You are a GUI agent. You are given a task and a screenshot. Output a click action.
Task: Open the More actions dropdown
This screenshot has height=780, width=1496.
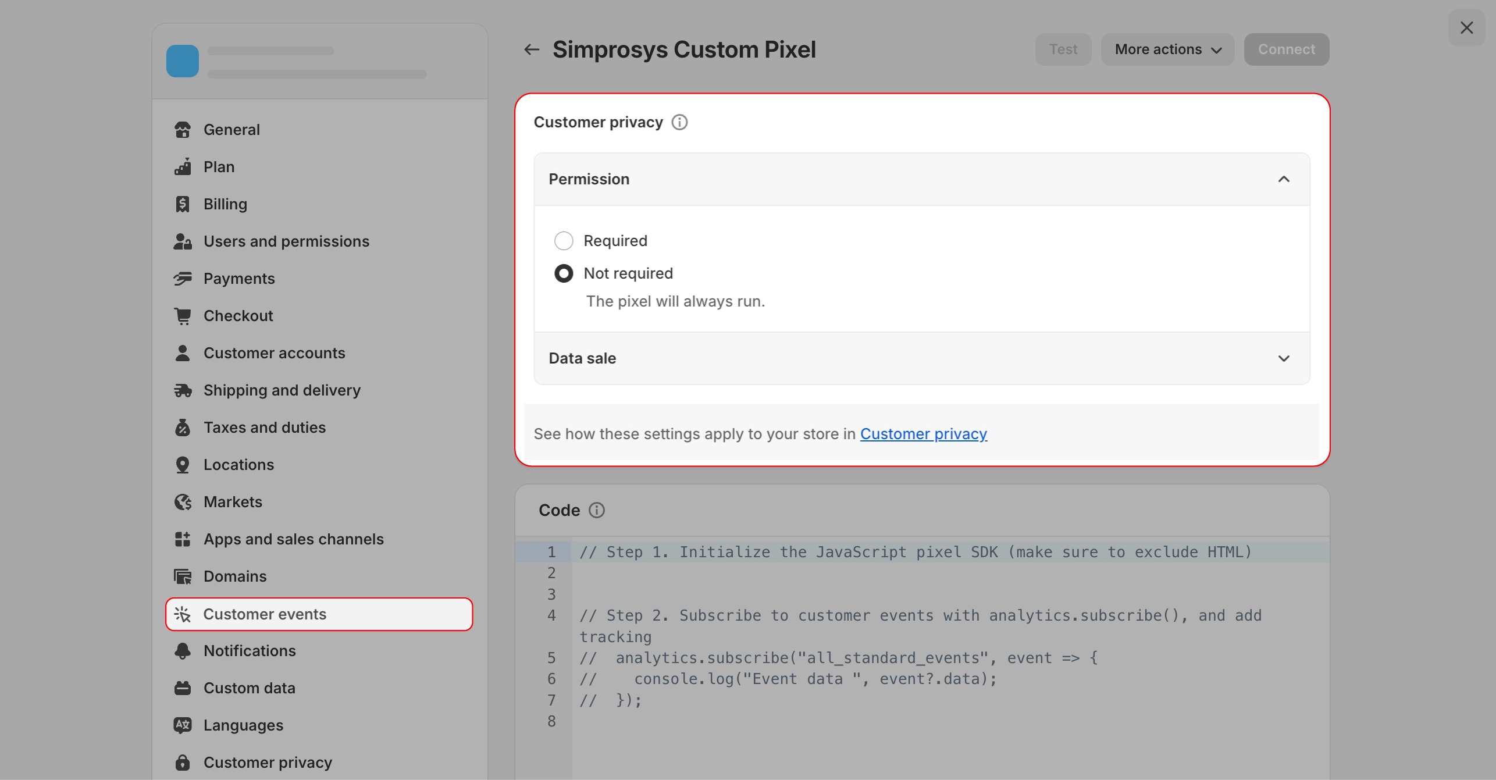[x=1167, y=49]
